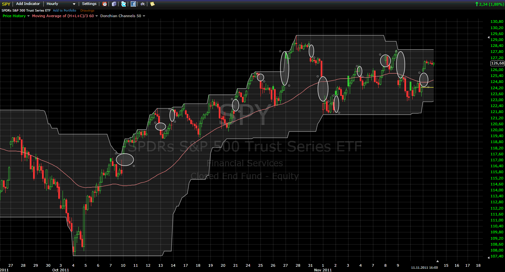
Task: Click the SPY ticker symbol field
Action: (6, 4)
